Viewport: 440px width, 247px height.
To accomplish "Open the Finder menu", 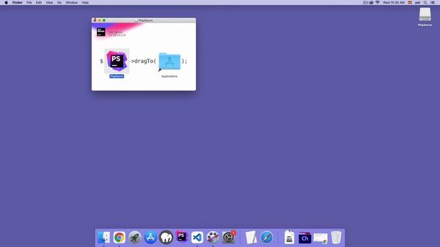I will [x=17, y=3].
